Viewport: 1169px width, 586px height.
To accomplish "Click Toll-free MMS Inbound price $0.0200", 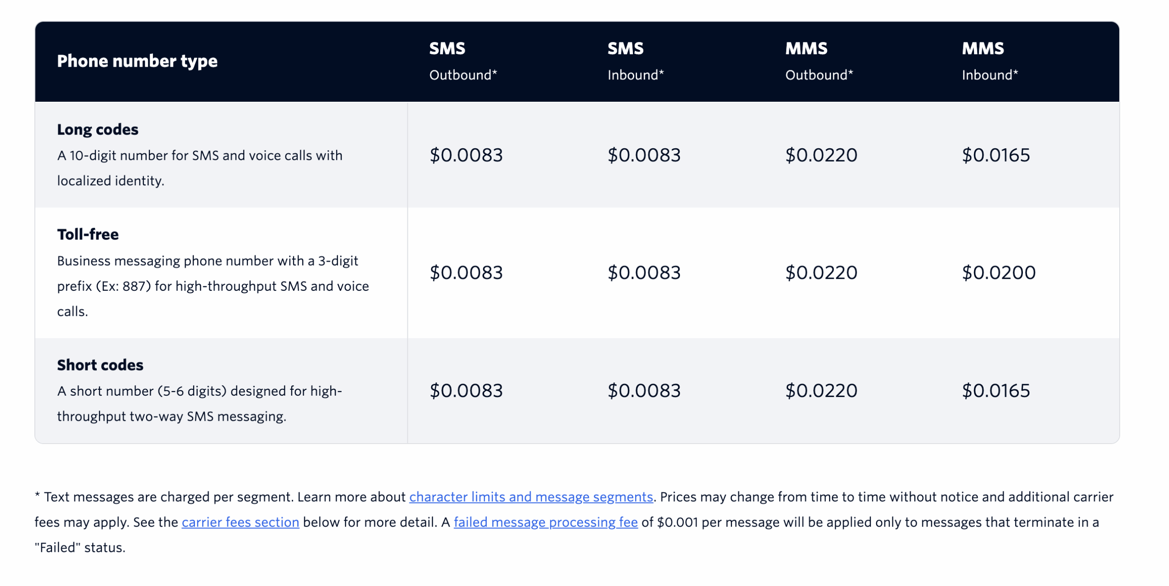I will click(x=999, y=273).
